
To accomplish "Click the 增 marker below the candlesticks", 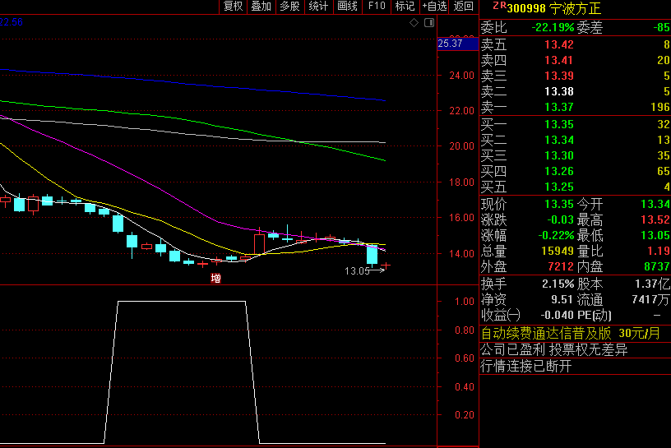I will point(215,279).
